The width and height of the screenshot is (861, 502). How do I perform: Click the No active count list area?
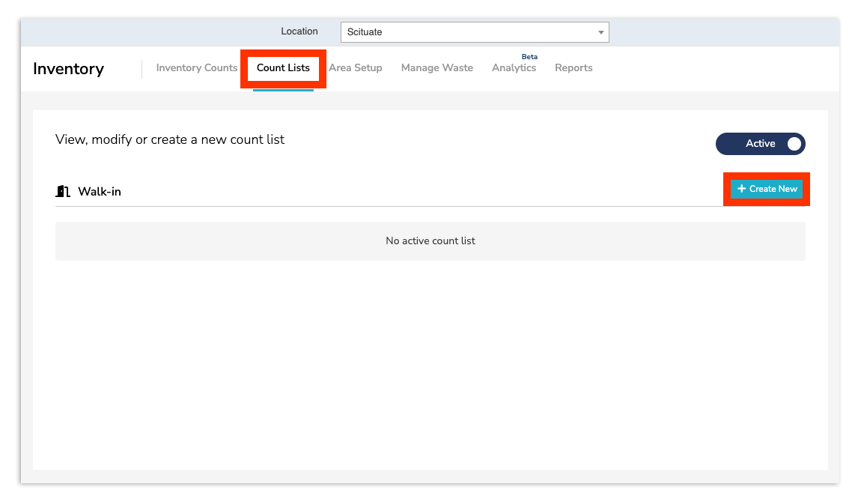(x=431, y=241)
